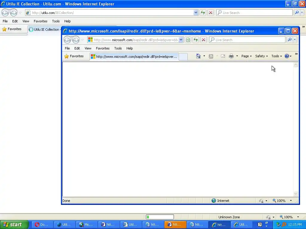Image resolution: width=306 pixels, height=229 pixels.
Task: Click the green loading progress bar in the Utilu status bar
Action: pos(160,217)
